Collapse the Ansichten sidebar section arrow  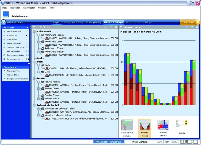click(x=27, y=27)
